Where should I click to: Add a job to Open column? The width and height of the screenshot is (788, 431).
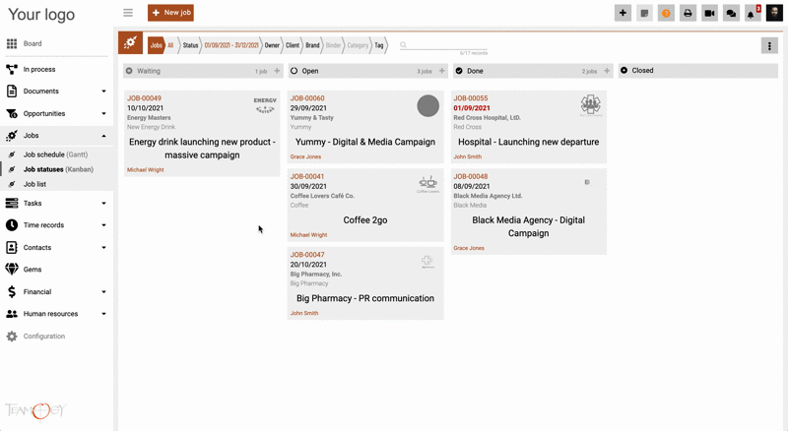pyautogui.click(x=441, y=71)
